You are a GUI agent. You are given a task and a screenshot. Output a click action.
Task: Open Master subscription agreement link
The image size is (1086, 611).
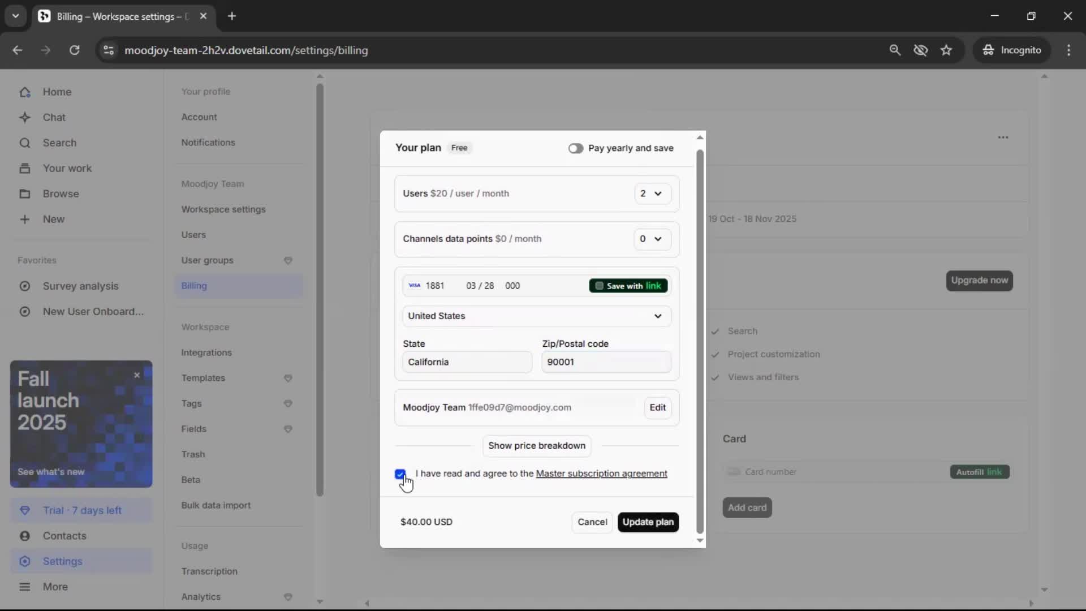click(601, 474)
